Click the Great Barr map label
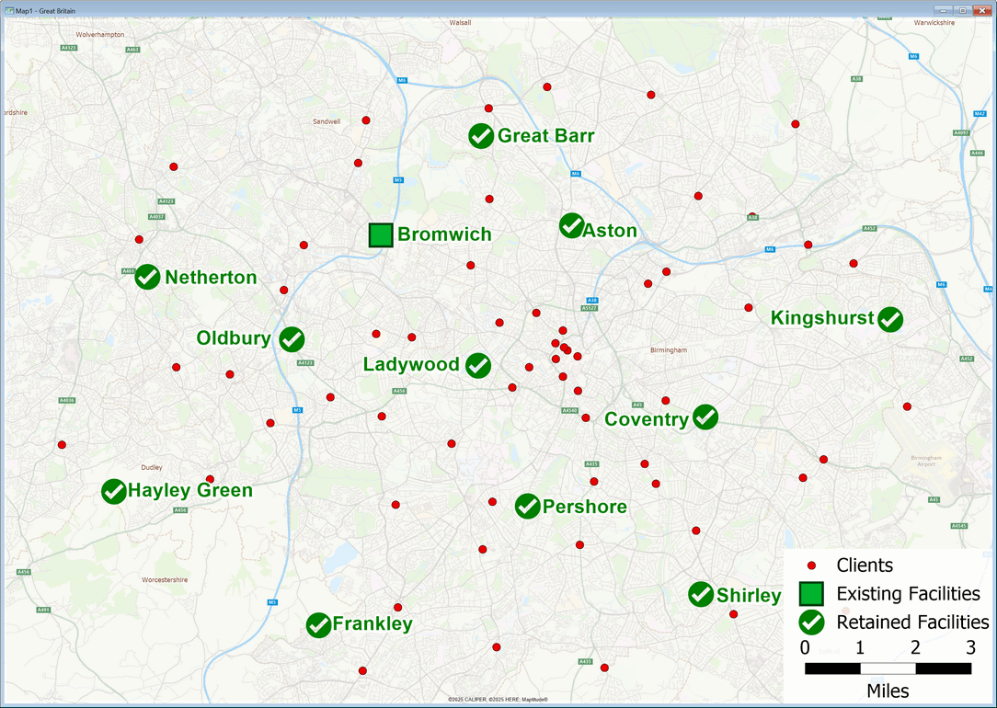Image resolution: width=997 pixels, height=708 pixels. pyautogui.click(x=546, y=135)
